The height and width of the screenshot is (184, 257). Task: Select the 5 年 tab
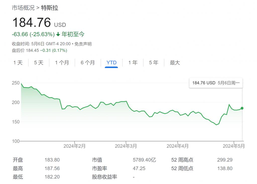click(x=154, y=63)
